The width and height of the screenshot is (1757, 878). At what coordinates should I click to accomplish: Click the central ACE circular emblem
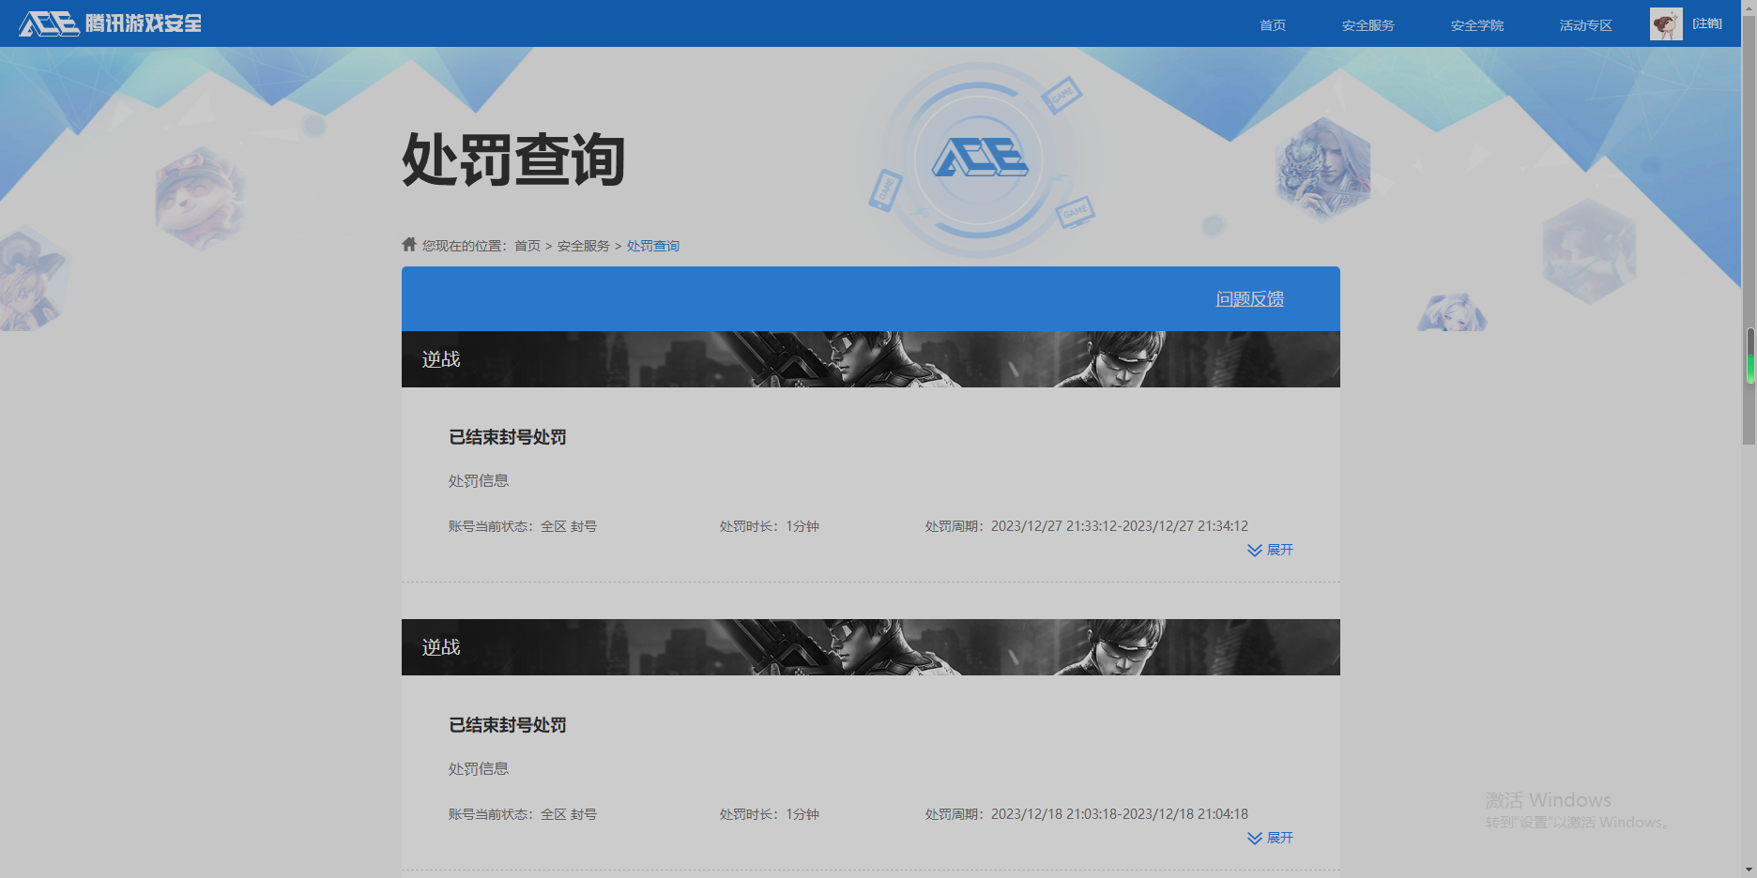[980, 159]
